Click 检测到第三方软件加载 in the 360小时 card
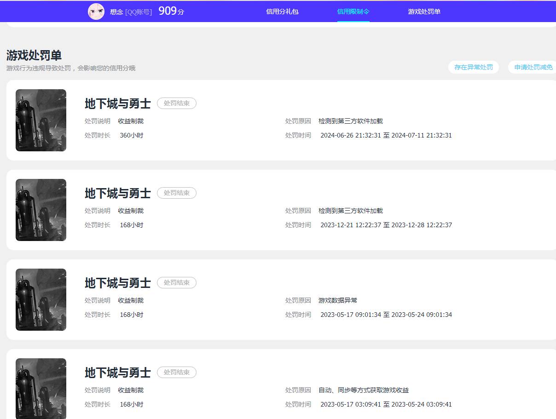556x419 pixels. point(351,121)
